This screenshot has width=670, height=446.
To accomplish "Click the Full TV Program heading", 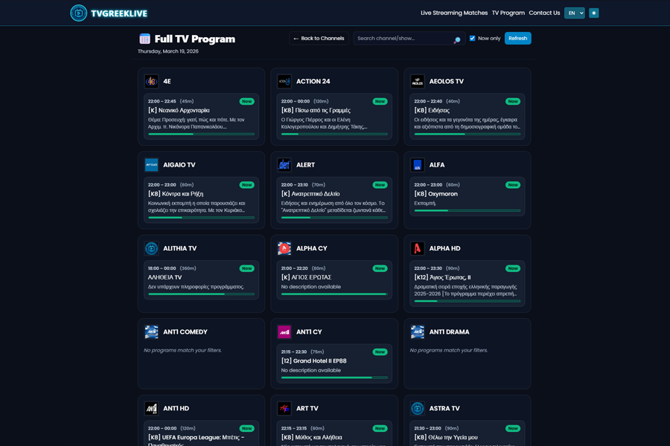I will 195,39.
